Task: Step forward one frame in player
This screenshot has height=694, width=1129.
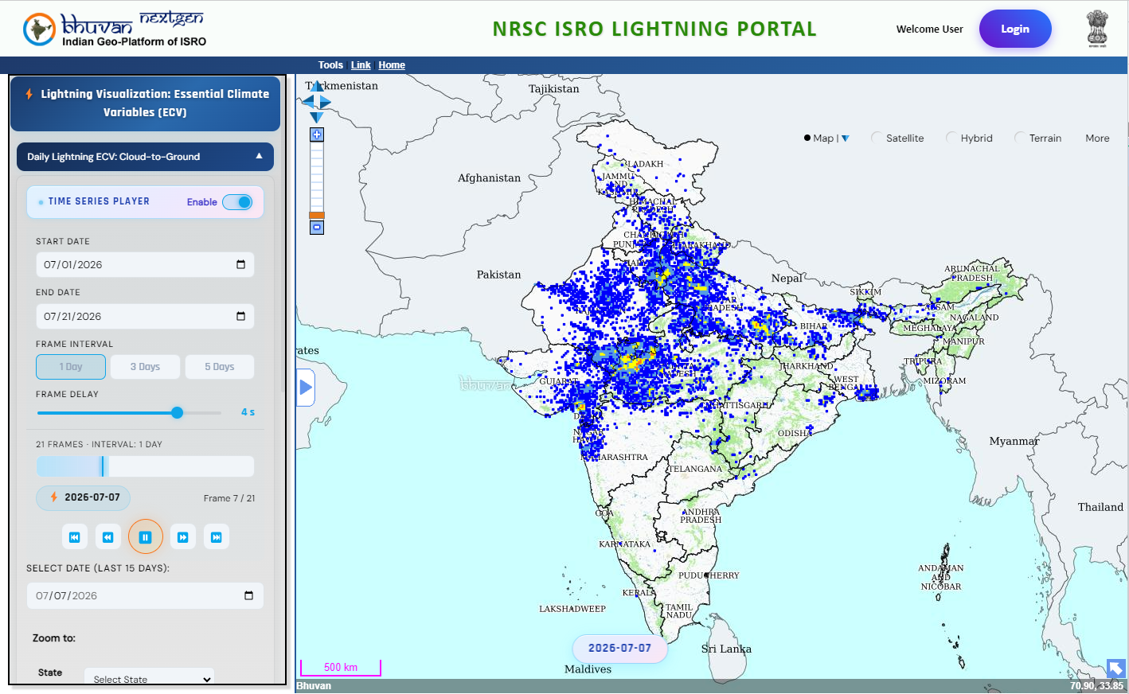Action: [182, 537]
